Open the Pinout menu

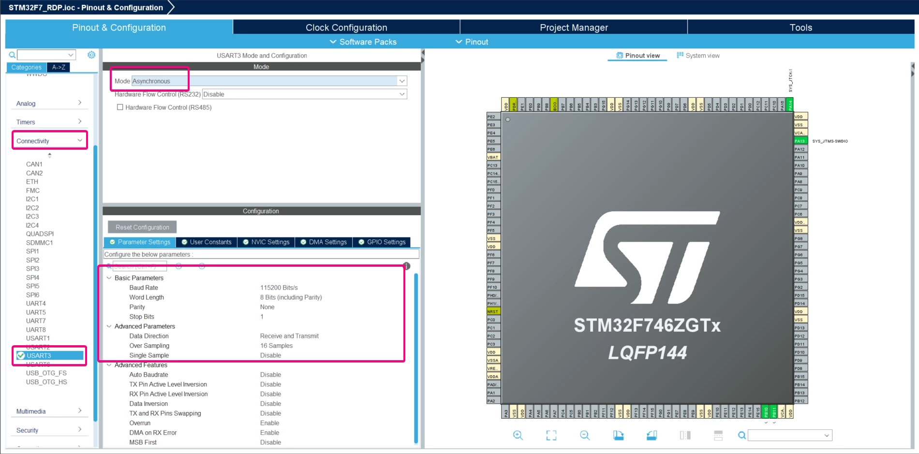click(x=472, y=42)
